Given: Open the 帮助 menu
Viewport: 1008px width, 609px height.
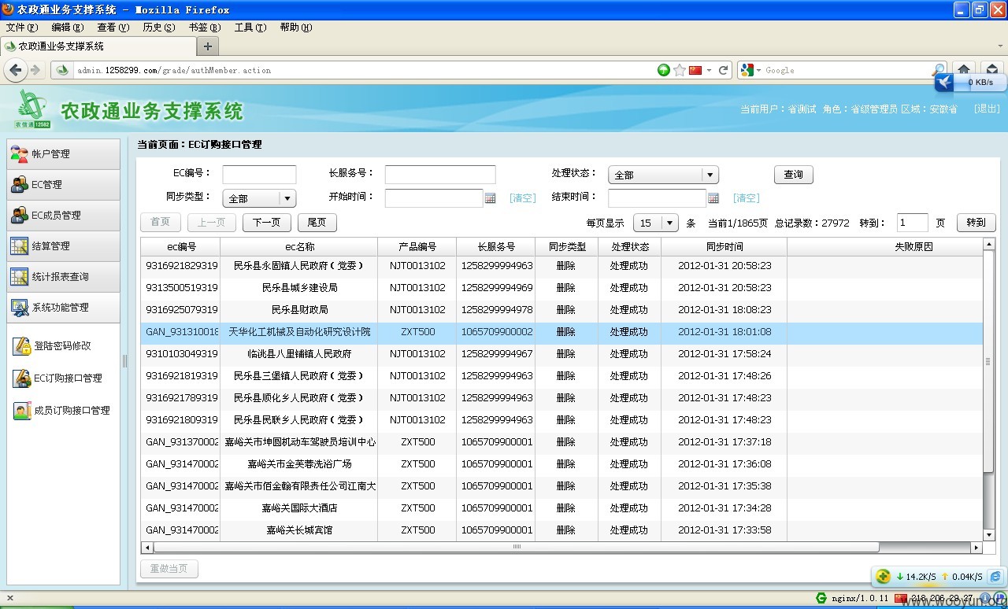Looking at the screenshot, I should 295,28.
